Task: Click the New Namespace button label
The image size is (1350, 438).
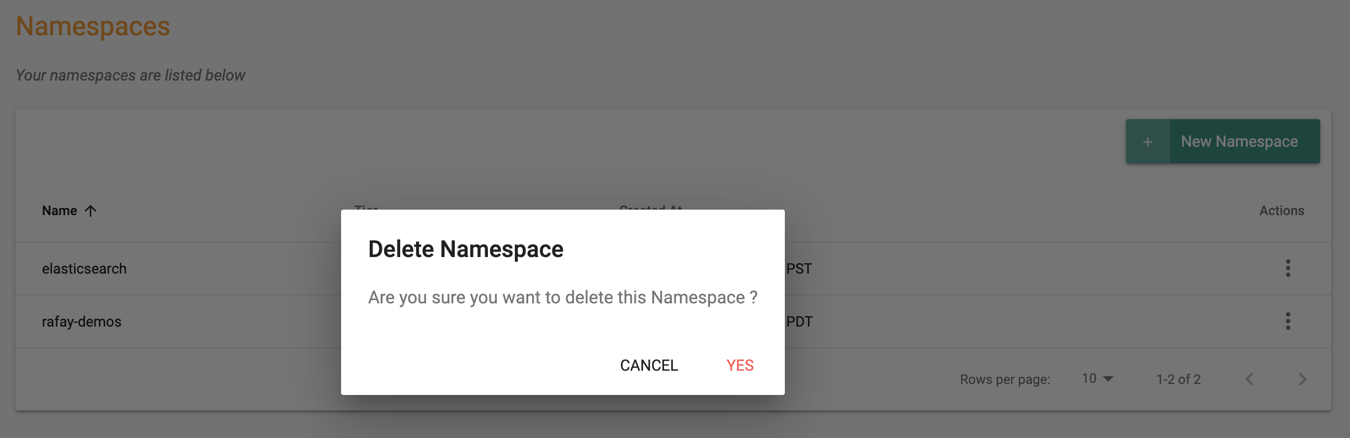Action: 1239,142
